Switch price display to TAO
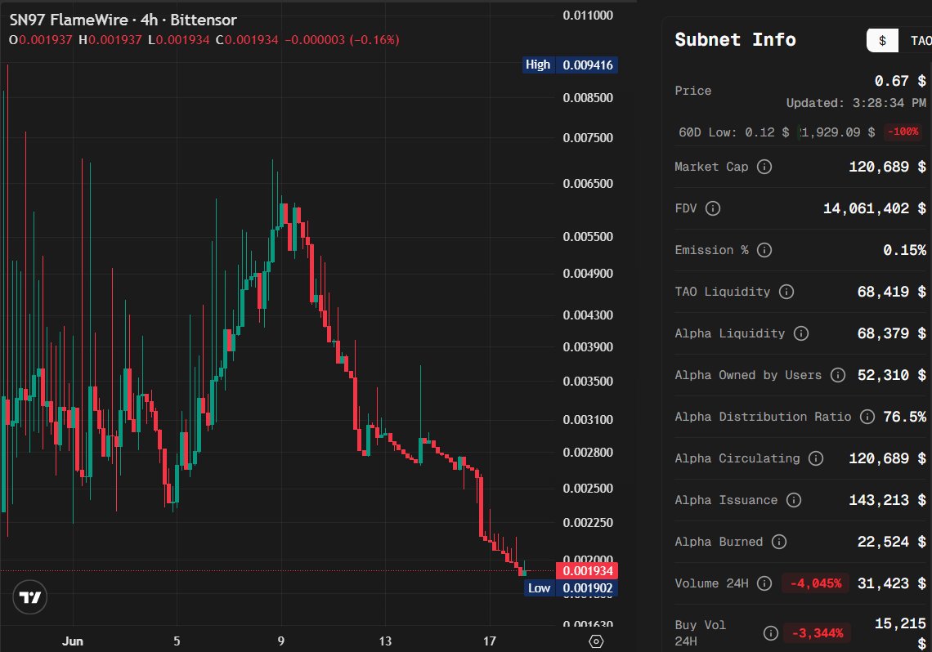Image resolution: width=932 pixels, height=652 pixels. click(920, 40)
